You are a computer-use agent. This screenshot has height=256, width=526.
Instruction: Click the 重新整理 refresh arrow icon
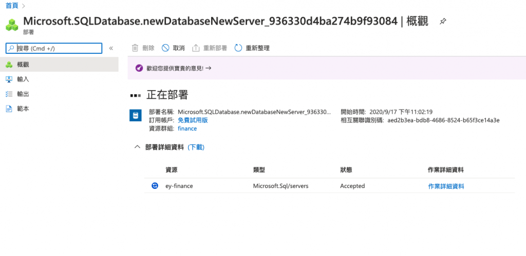click(238, 48)
